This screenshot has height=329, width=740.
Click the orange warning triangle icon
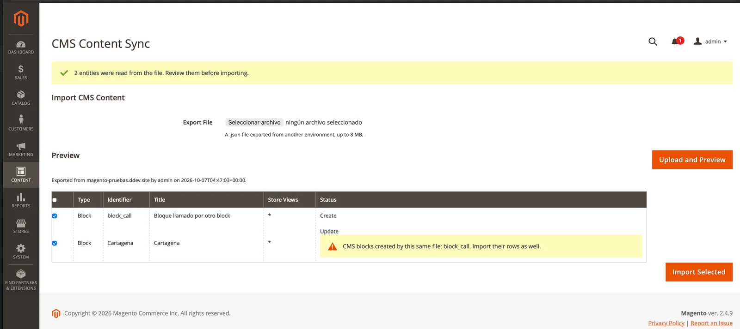coord(333,246)
